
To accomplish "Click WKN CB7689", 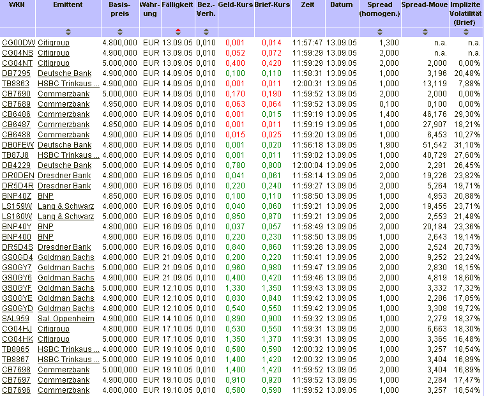I will coord(17,103).
